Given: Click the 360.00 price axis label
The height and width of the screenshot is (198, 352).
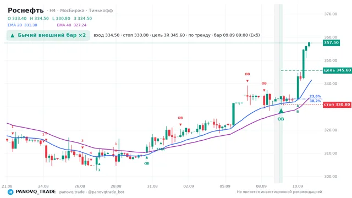Looking at the screenshot, I should (x=331, y=37).
